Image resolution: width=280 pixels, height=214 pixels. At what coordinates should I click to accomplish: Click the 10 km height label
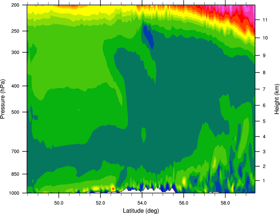pyautogui.click(x=265, y=38)
